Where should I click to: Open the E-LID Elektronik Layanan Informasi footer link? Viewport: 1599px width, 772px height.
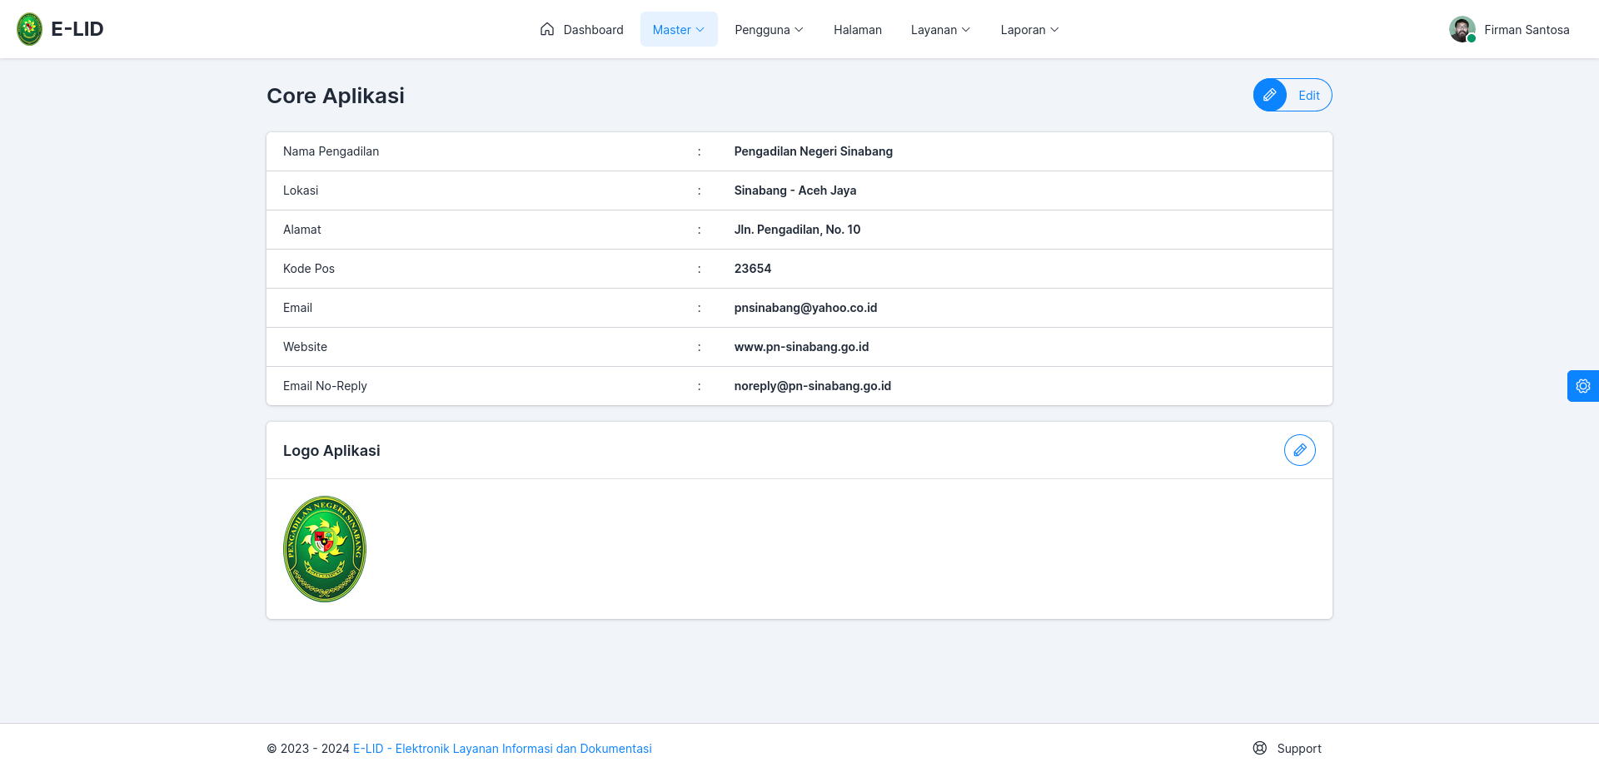click(x=502, y=749)
